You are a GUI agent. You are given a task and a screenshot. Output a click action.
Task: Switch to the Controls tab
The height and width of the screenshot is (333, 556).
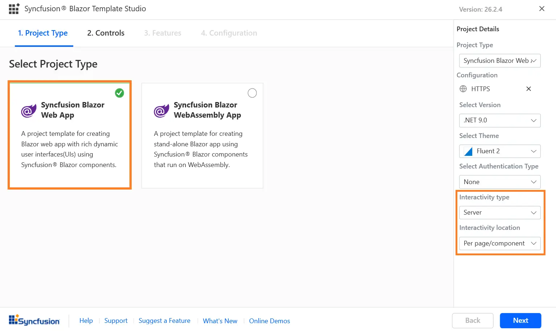pos(105,33)
